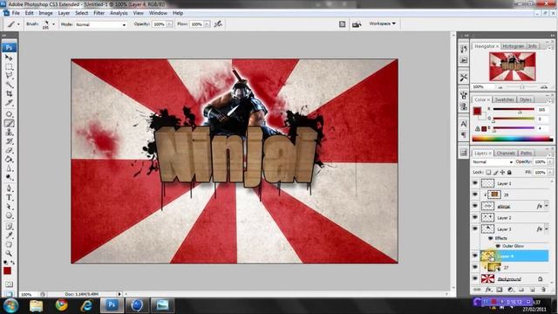The width and height of the screenshot is (558, 314).
Task: Open the layer Fill arrow in Layers panel
Action: (x=550, y=173)
